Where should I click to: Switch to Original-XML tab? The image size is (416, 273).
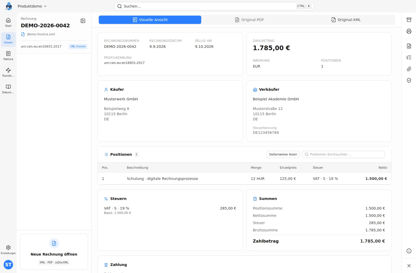tap(346, 20)
